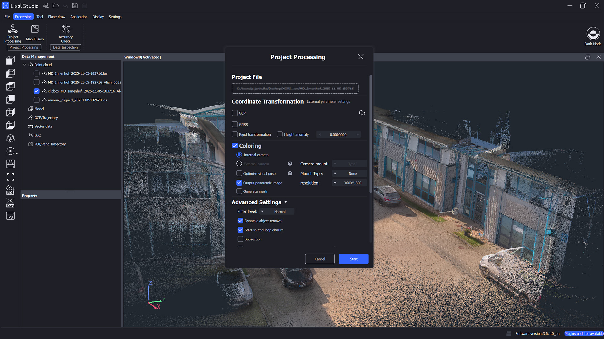This screenshot has height=339, width=604.
Task: Enable the GNSS checkbox
Action: click(x=235, y=124)
